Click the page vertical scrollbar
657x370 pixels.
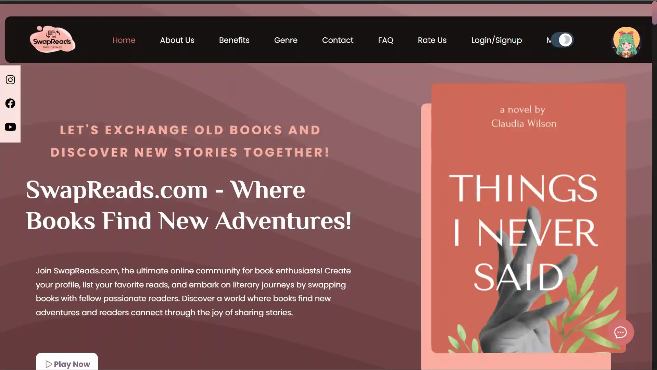655,185
